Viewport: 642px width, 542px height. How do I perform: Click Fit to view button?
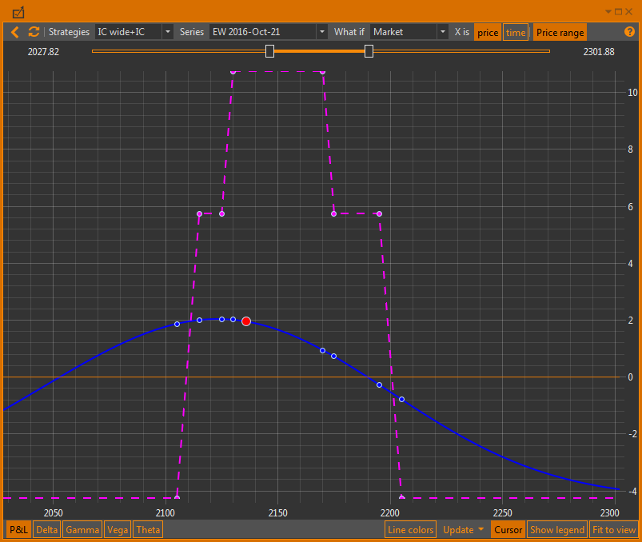point(614,530)
